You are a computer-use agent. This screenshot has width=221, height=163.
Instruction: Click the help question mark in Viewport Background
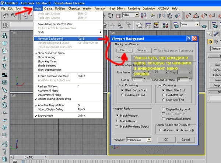tap(189, 39)
